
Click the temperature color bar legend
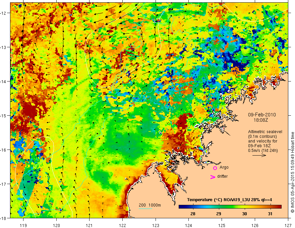point(230,207)
